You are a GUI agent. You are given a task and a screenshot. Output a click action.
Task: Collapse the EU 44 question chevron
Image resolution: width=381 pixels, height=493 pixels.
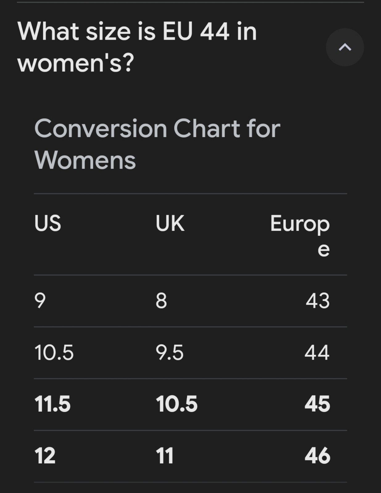pos(345,47)
